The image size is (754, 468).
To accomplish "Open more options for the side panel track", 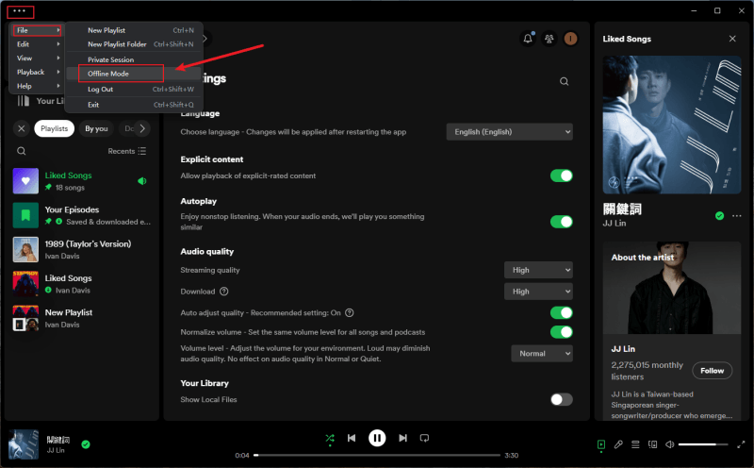I will click(x=737, y=216).
